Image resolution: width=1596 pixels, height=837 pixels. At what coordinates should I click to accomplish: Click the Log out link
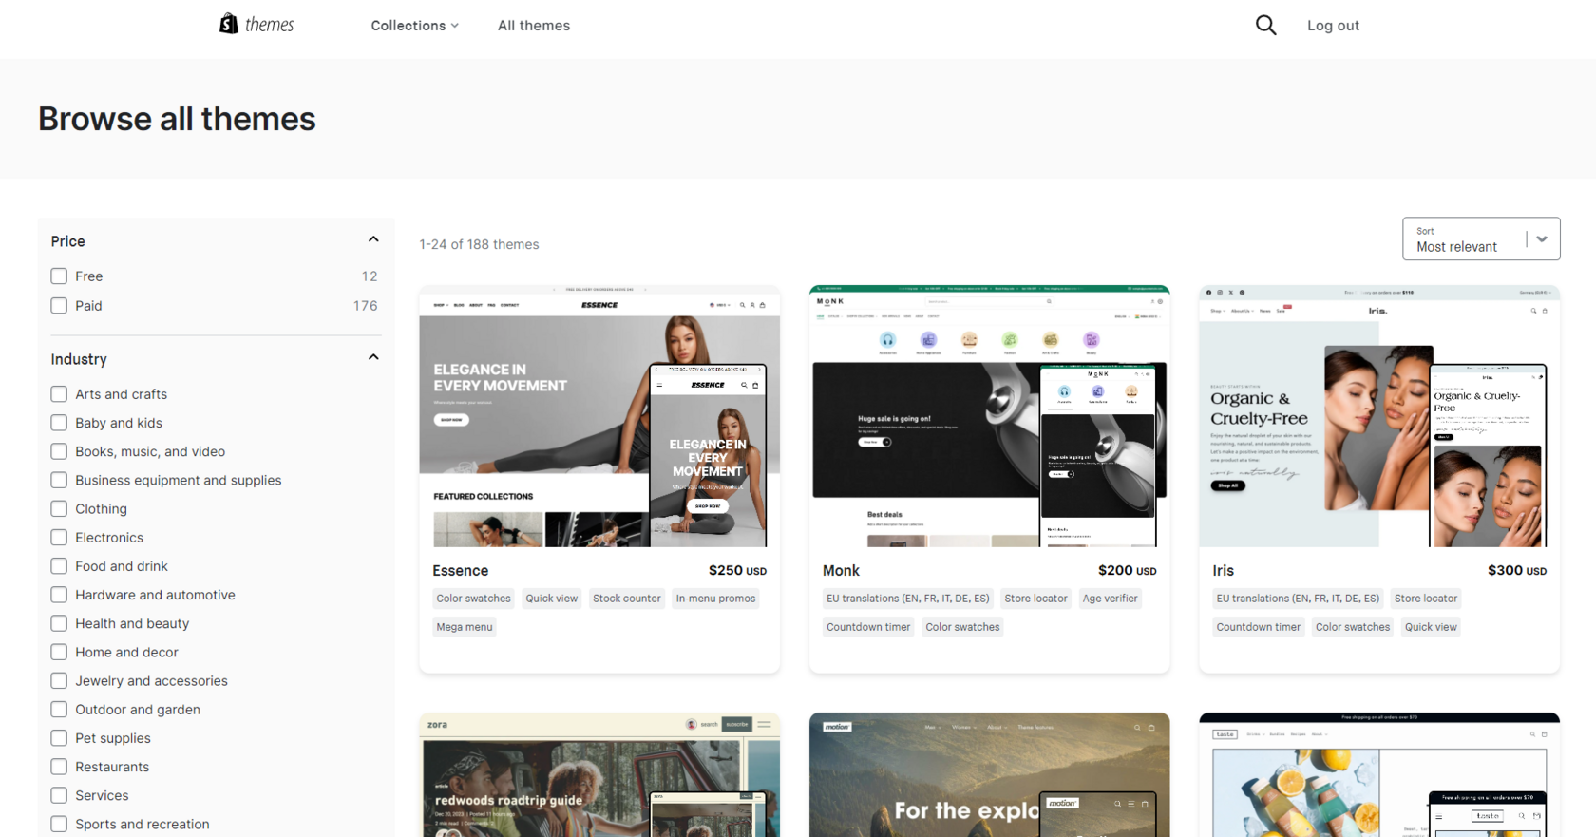point(1333,26)
